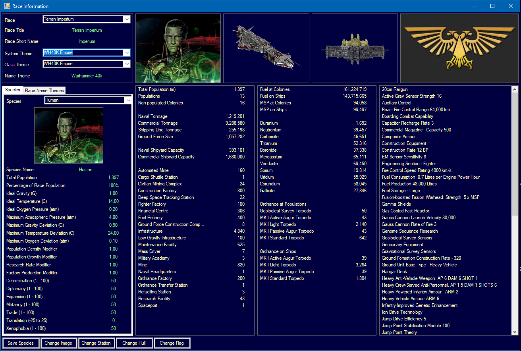The image size is (521, 351).
Task: Click the Naval Tonnage row
Action: click(191, 116)
